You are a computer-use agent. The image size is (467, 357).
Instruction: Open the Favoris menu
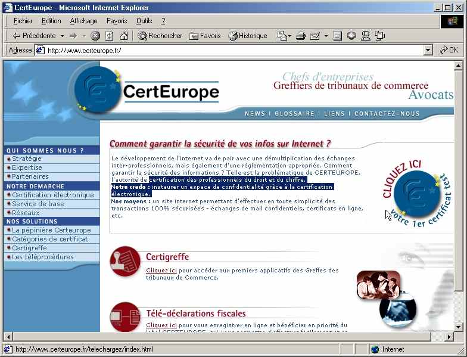[x=117, y=21]
